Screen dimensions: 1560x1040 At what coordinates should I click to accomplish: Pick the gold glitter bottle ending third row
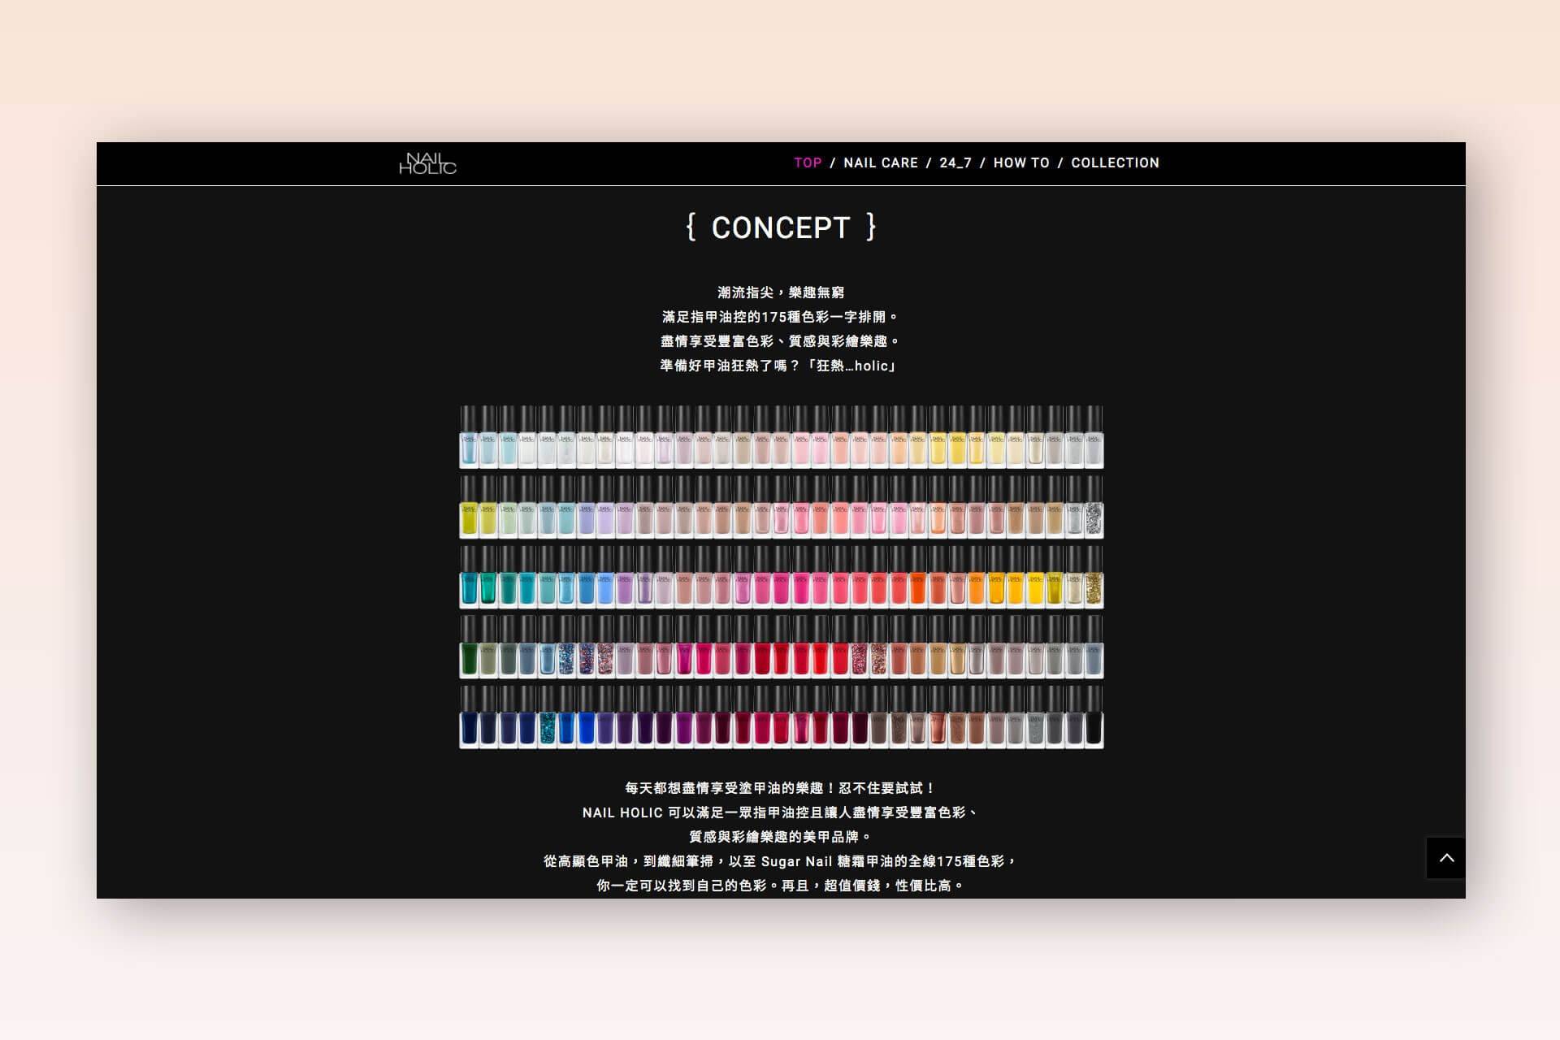1094,587
